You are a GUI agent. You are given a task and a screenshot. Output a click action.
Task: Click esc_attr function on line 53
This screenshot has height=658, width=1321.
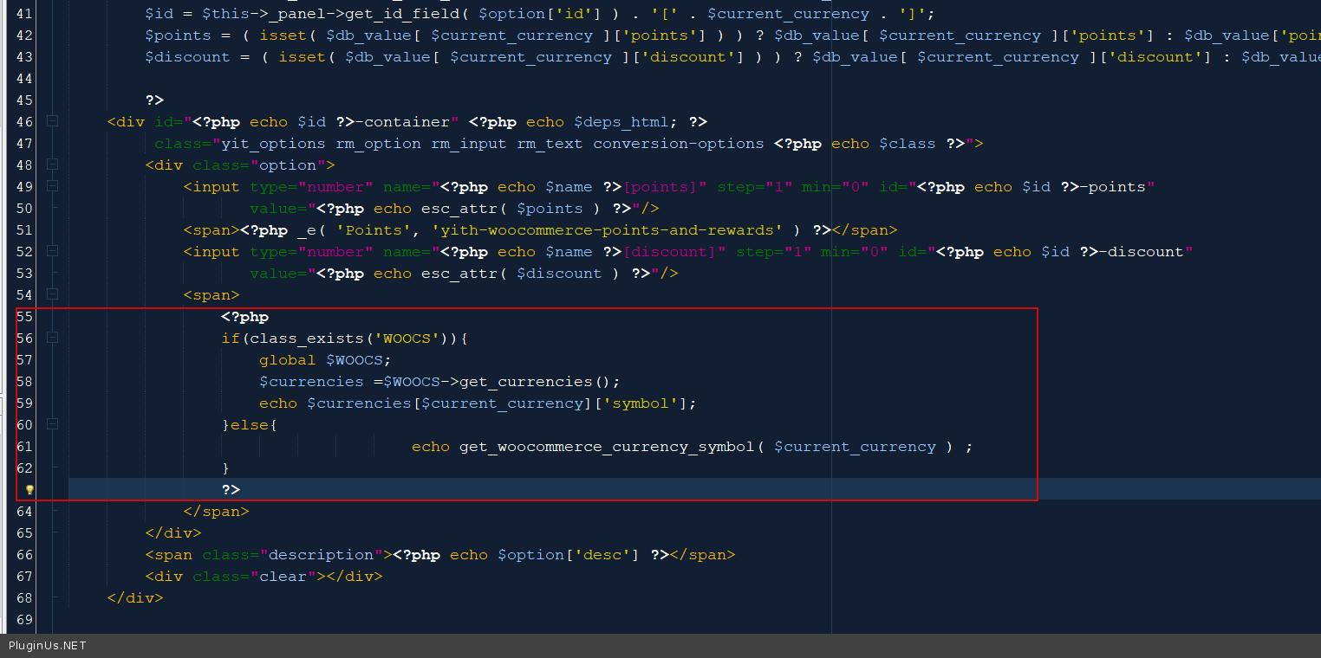point(459,274)
